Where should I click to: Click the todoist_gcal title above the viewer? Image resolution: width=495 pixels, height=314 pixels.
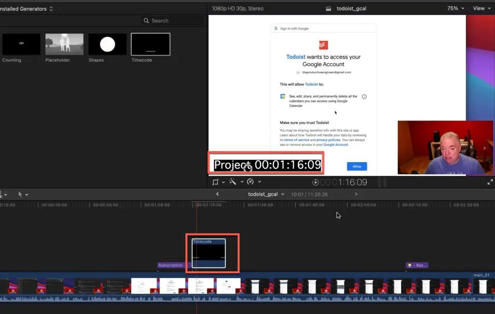351,9
